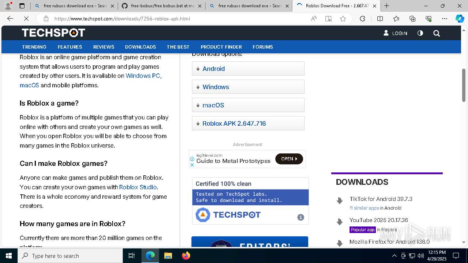Click download arrow beside TikTok
468x263 pixels.
340,201
